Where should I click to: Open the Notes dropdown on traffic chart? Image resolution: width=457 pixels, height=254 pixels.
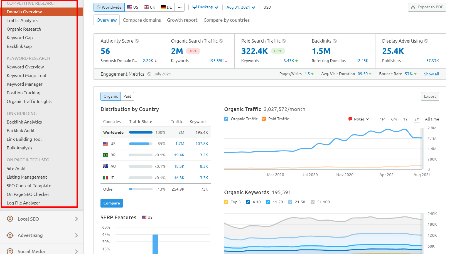coord(359,119)
